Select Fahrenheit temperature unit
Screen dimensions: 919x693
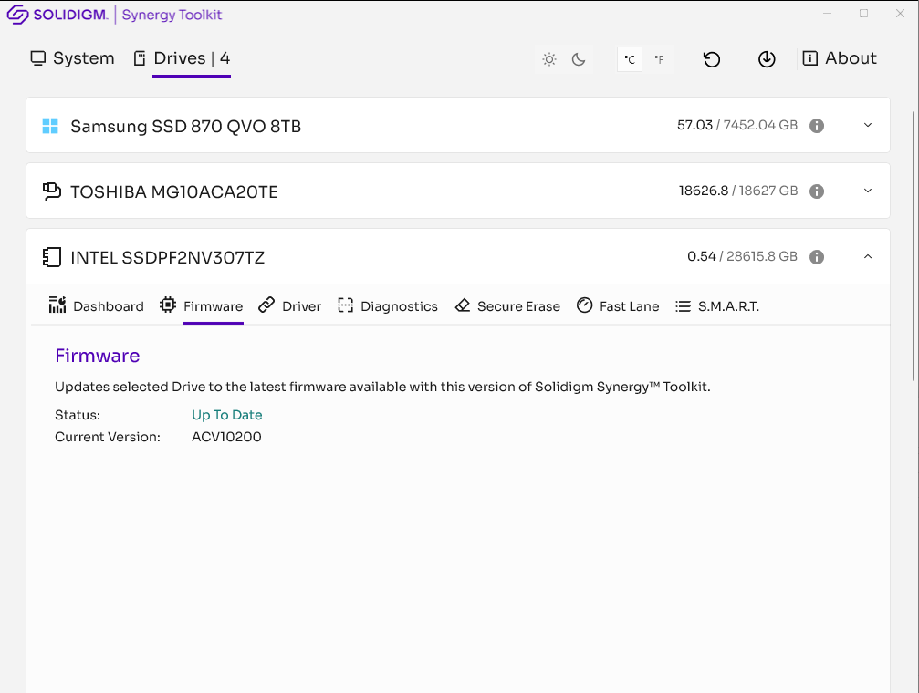(659, 59)
